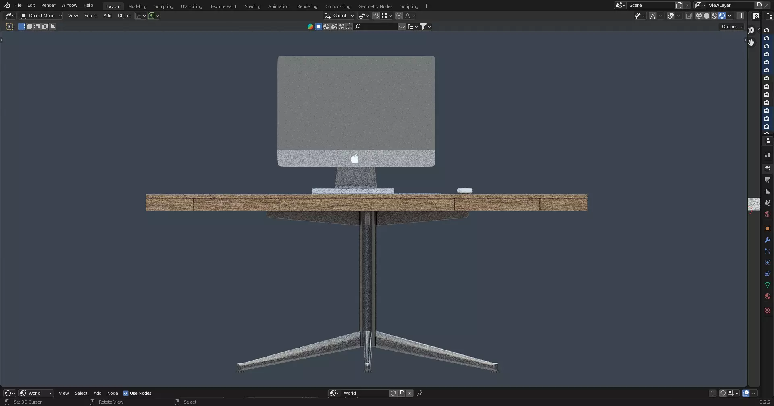Open the Material properties tab
The height and width of the screenshot is (406, 774).
click(x=768, y=296)
